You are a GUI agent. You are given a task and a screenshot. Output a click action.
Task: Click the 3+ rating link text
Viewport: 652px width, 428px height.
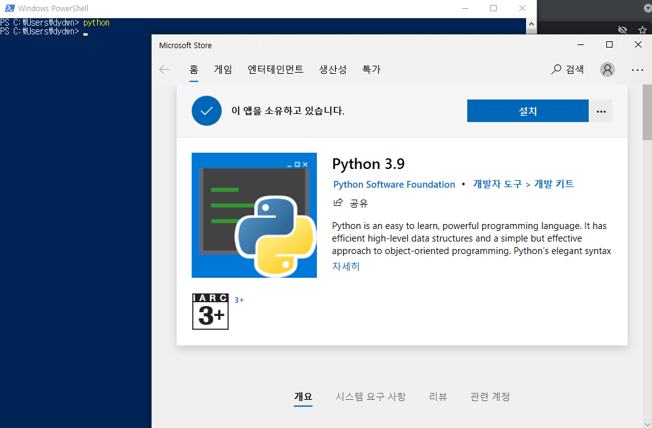coord(239,300)
